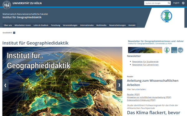Open the Veranstaltungen menu
The height and width of the screenshot is (116, 187).
(x=70, y=25)
